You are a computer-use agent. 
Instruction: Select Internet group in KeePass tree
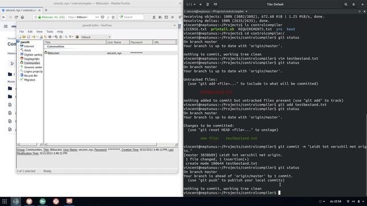[x=29, y=46]
